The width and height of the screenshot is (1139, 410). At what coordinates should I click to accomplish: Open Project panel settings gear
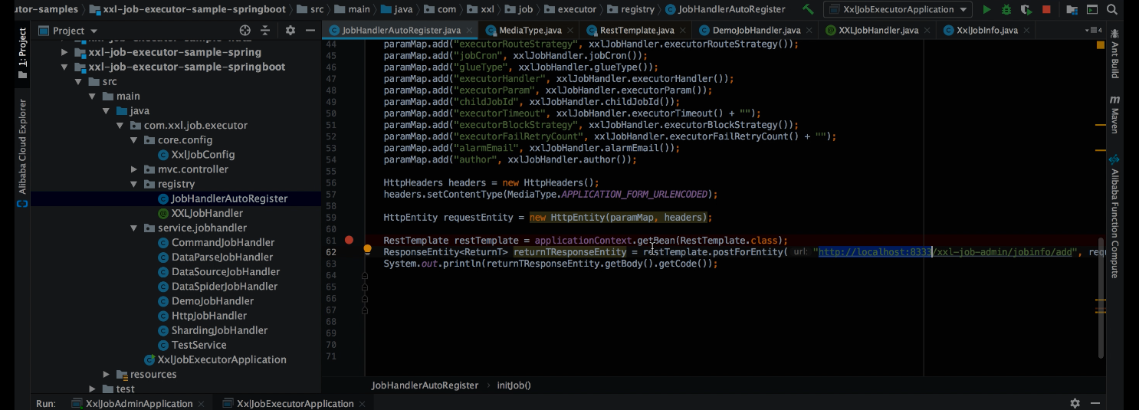point(290,31)
